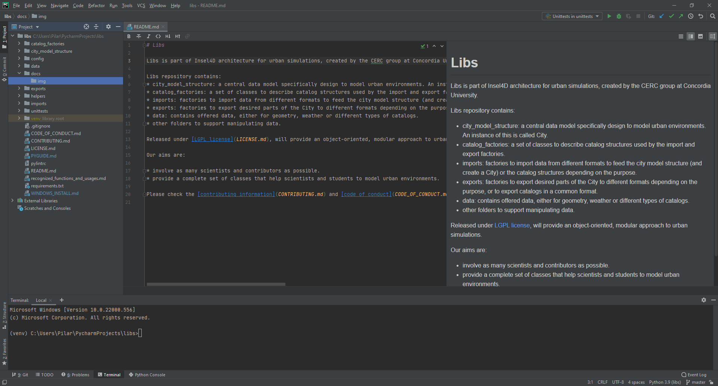Apply bold markdown formatting
Screen dimensions: 718x386
click(x=129, y=36)
